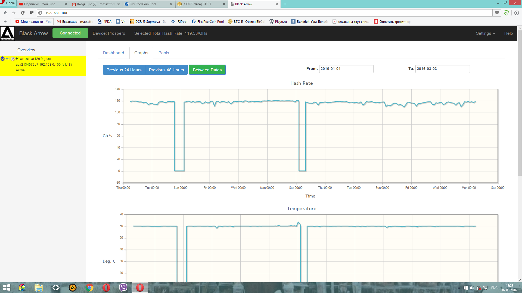Click the blue power icon for Prospero
Image resolution: width=522 pixels, height=293 pixels.
2,59
